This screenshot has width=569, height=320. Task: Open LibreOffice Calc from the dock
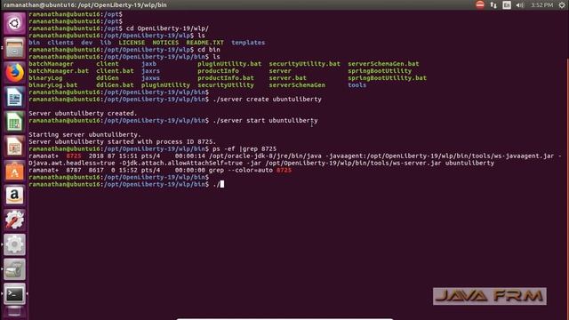pos(14,122)
